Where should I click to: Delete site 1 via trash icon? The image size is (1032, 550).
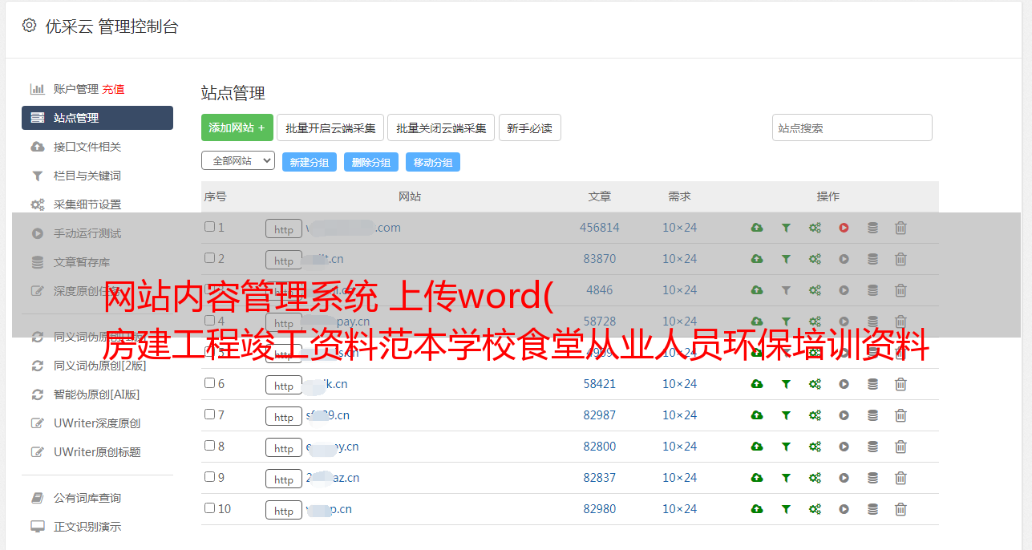(900, 228)
